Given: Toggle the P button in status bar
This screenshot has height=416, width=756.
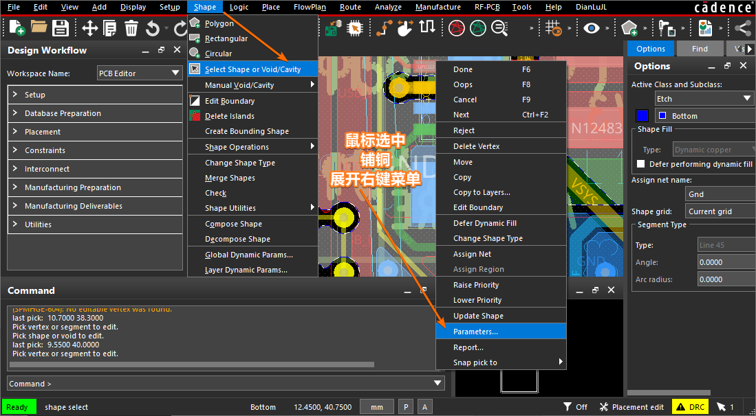Looking at the screenshot, I should [405, 407].
